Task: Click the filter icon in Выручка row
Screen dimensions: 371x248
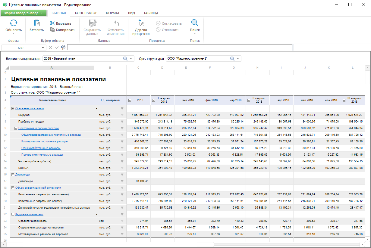Action: click(x=122, y=115)
